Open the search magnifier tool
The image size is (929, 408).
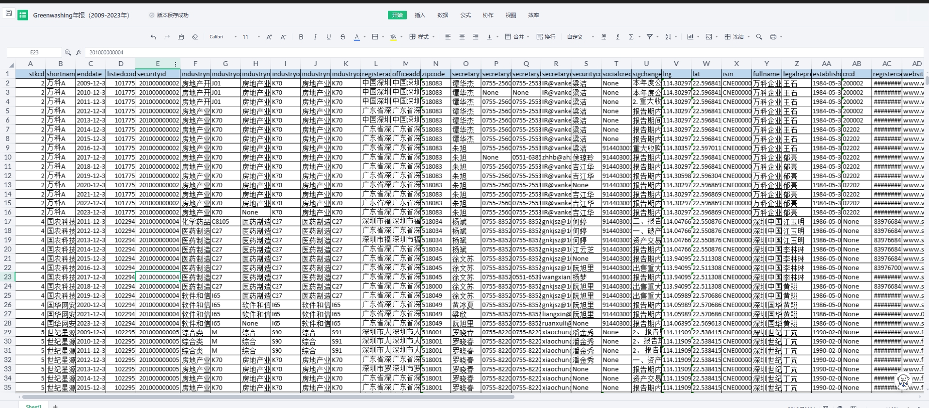coord(759,37)
